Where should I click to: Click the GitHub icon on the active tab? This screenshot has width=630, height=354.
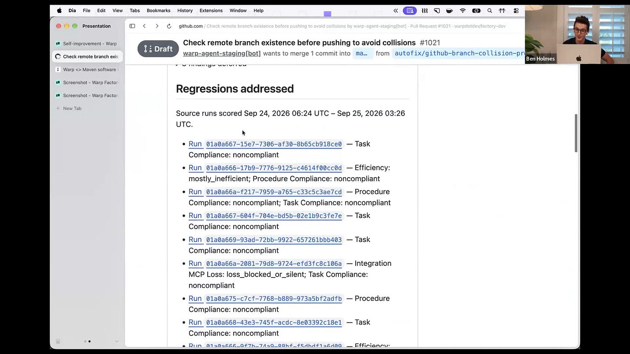[x=58, y=57]
